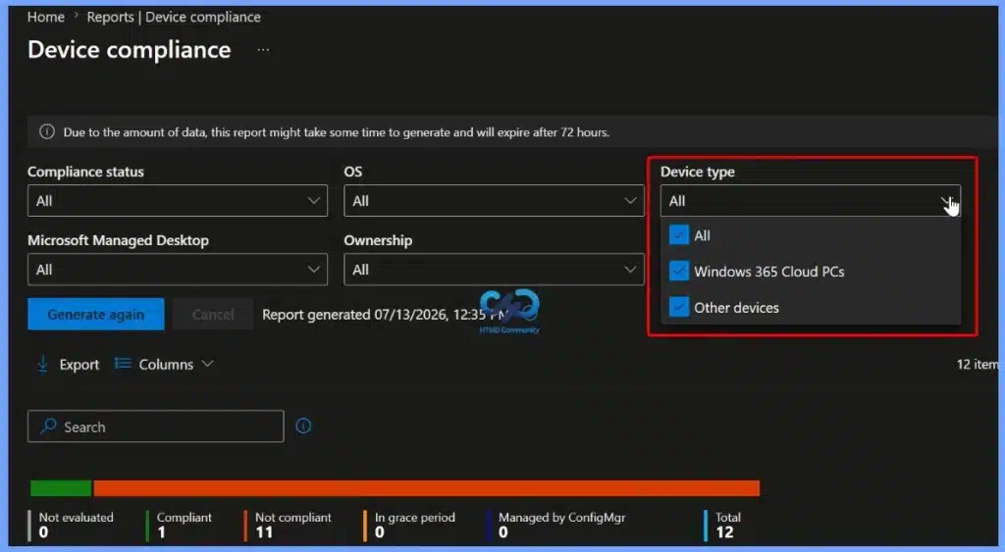Collapse the Device type dropdown
The width and height of the screenshot is (1005, 552).
point(810,200)
